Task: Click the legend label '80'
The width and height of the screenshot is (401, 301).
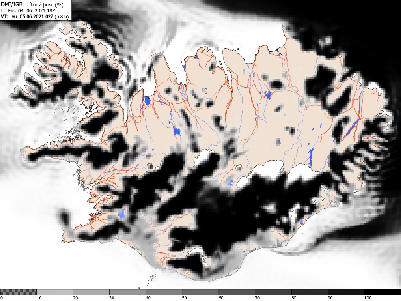Action: 294,298
